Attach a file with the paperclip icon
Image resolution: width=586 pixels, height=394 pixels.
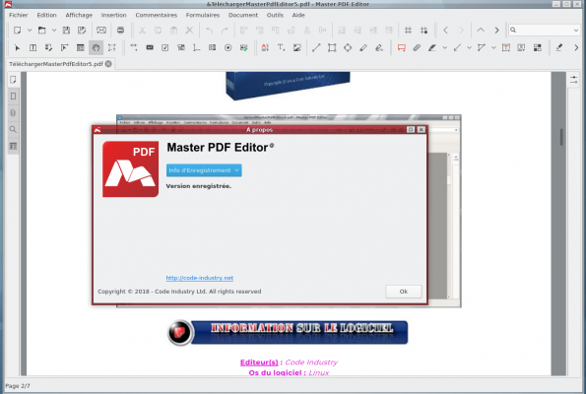[x=417, y=47]
